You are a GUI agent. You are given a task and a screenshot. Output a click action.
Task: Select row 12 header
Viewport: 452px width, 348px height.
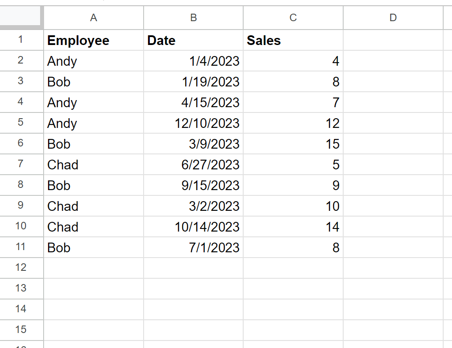[x=22, y=268]
